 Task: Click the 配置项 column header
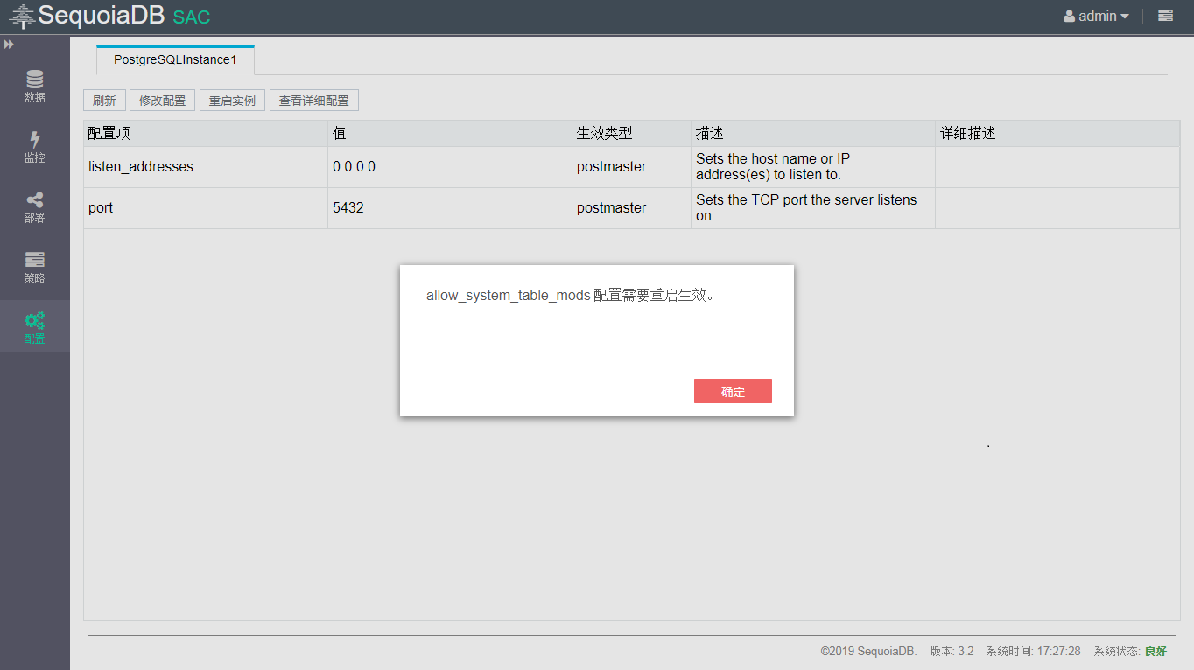tap(109, 133)
